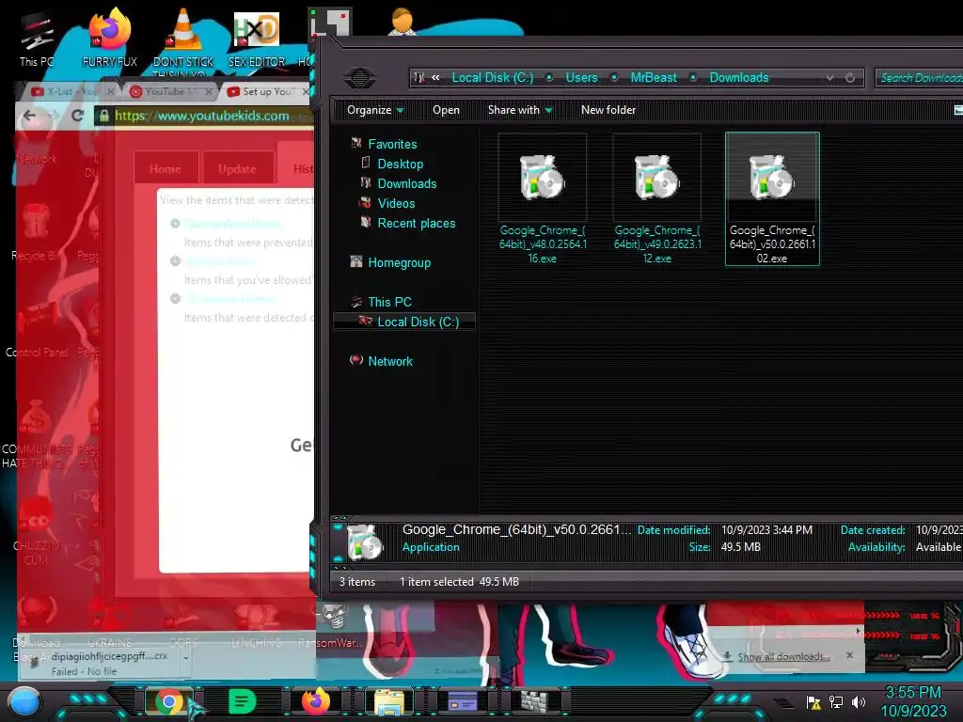Viewport: 963px width, 722px height.
Task: Open the Firefox shortcut labeled FURRY FUX
Action: (110, 38)
